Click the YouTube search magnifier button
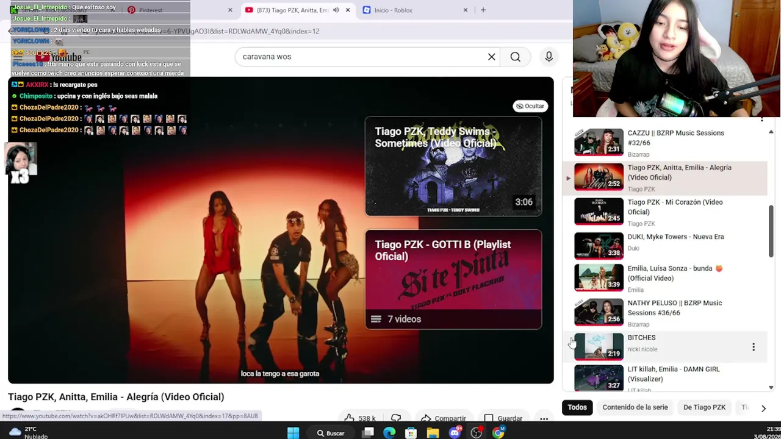781x439 pixels. click(x=516, y=57)
